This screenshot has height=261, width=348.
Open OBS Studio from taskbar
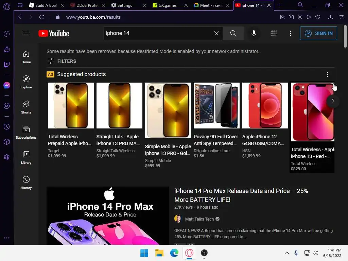[204, 253]
